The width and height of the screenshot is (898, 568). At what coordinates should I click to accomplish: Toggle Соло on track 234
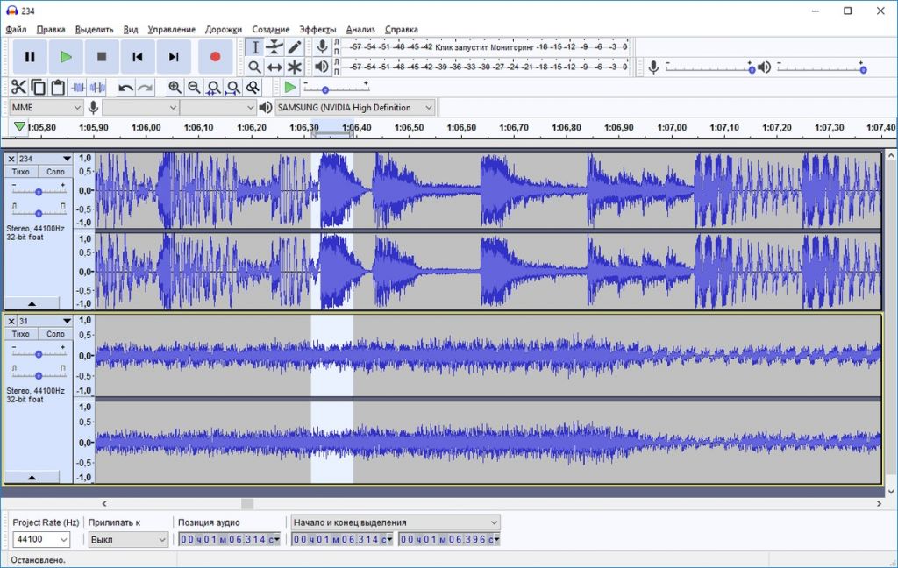(55, 172)
